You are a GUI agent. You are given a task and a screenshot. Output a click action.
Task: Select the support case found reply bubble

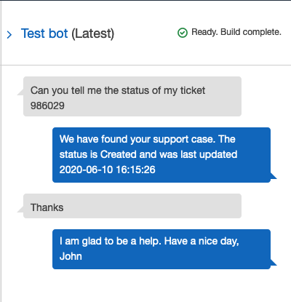[x=162, y=155]
